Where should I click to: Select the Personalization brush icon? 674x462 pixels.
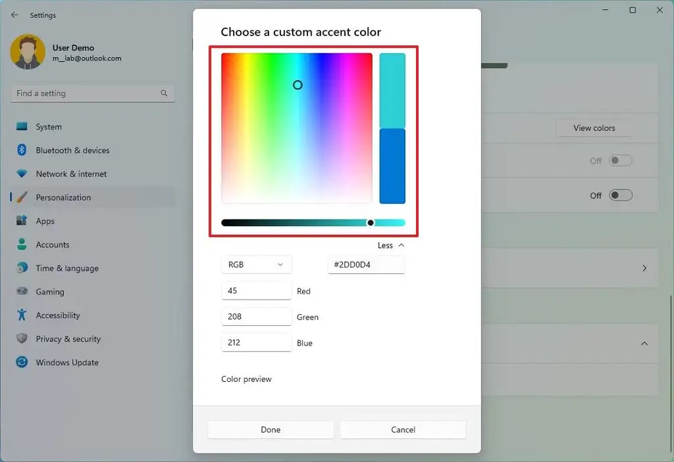coord(22,197)
